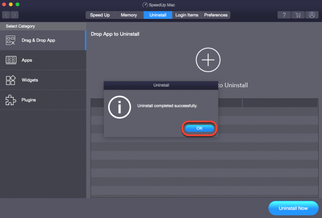Click the OK button in Uninstall dialog
322x218 pixels.
pyautogui.click(x=200, y=128)
